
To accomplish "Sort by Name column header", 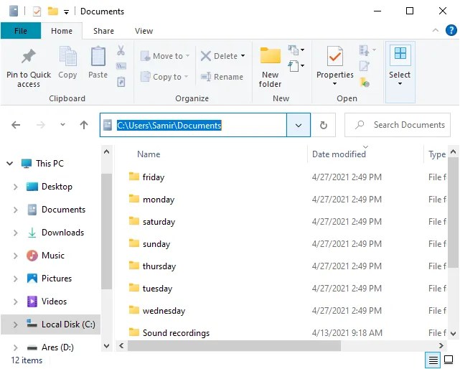I will [x=149, y=154].
